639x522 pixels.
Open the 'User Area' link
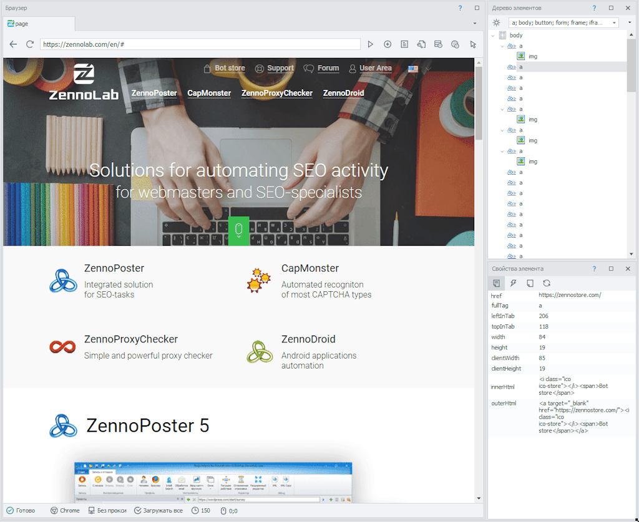pos(375,68)
